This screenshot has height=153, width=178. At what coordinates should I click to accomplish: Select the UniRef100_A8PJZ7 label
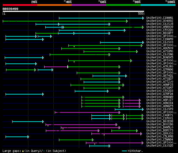pos(160,100)
